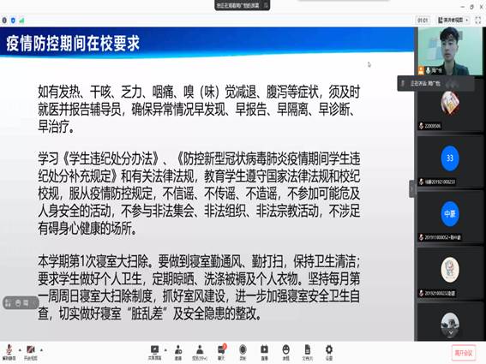Unmute the microphone in the meeting toolbar
Image resolution: width=486 pixels, height=364 pixels.
click(9, 352)
